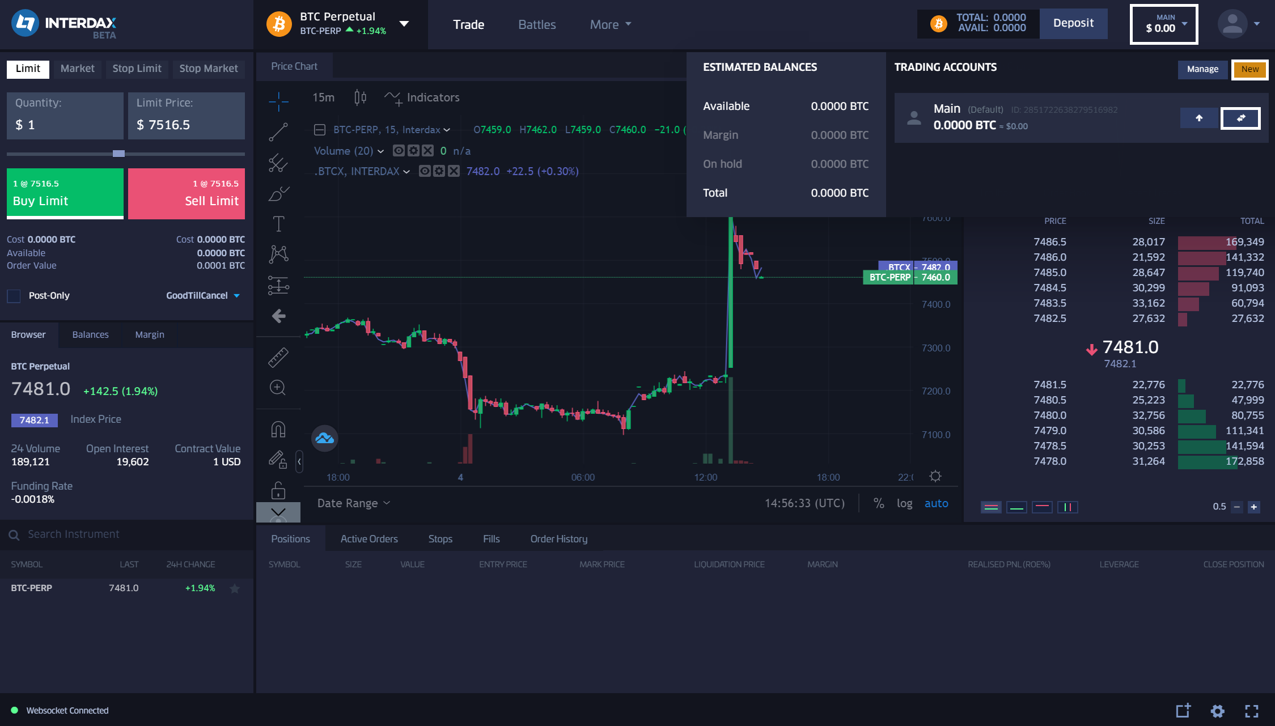
Task: Open the Indicators menu
Action: point(422,97)
